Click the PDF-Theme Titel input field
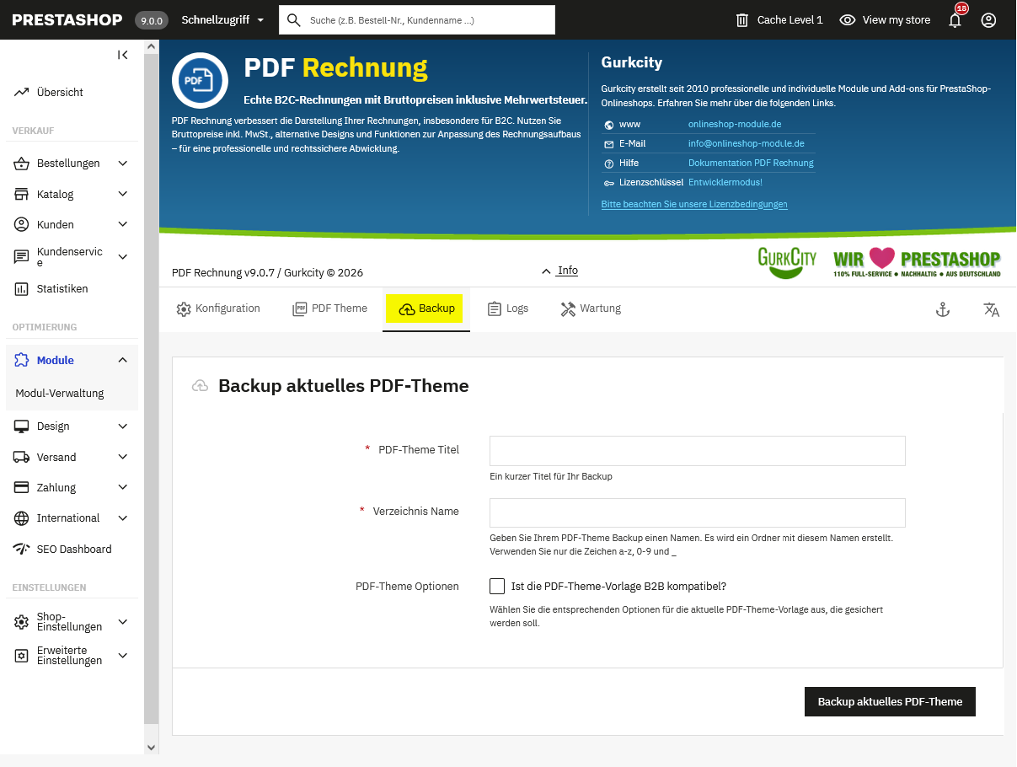The width and height of the screenshot is (1017, 767). 698,451
